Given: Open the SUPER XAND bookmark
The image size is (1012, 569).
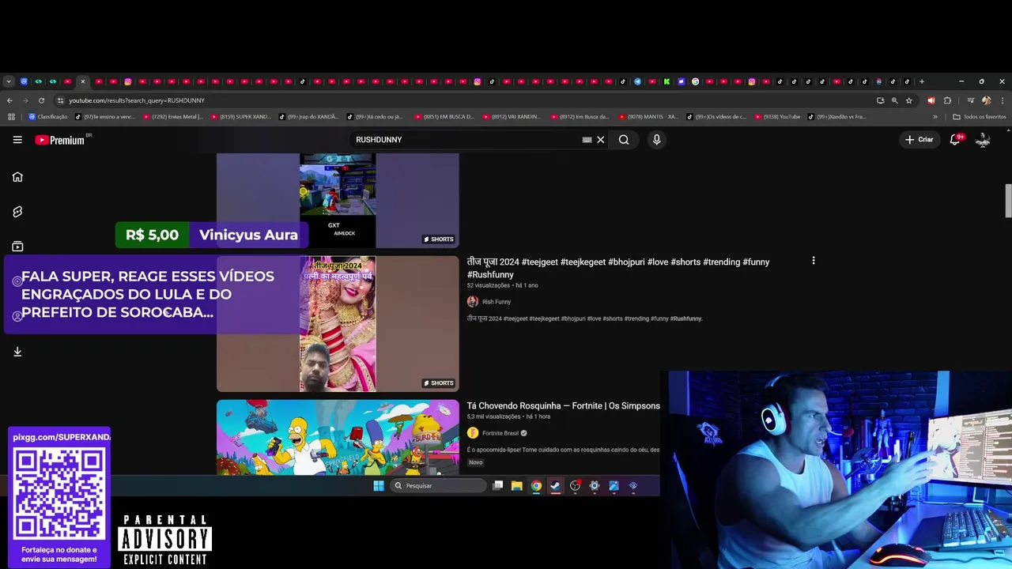Looking at the screenshot, I should coord(240,117).
